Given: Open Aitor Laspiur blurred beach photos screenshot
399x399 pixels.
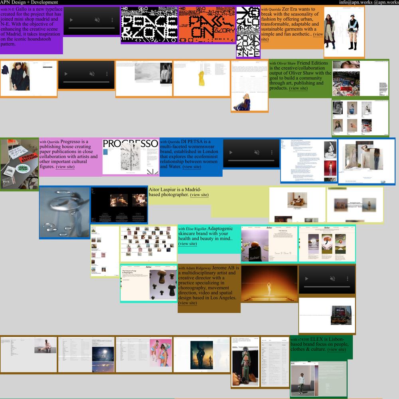Looking at the screenshot, I should pyautogui.click(x=355, y=205).
